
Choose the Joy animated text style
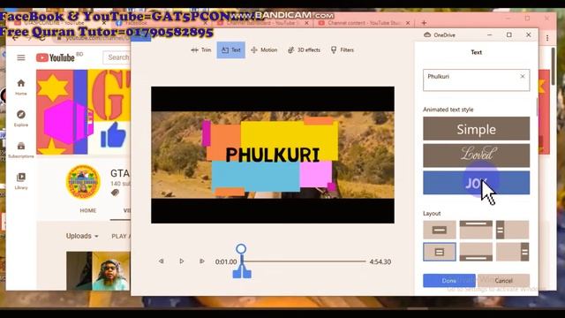[x=477, y=183]
